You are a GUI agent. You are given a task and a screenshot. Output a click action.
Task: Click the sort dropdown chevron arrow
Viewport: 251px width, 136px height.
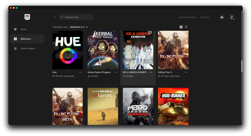click(x=87, y=27)
